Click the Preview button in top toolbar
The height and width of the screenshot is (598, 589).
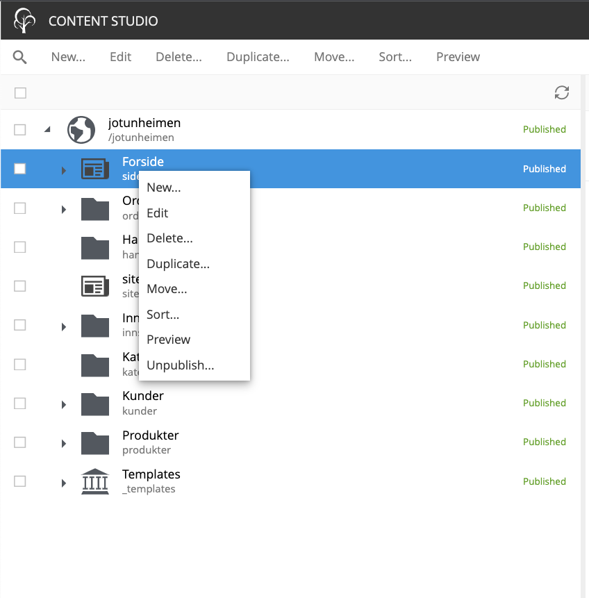458,57
